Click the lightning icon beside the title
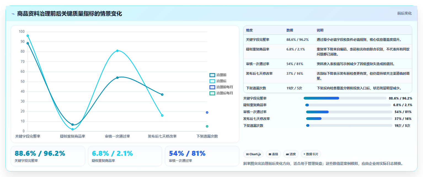423x177 pixels. point(13,14)
